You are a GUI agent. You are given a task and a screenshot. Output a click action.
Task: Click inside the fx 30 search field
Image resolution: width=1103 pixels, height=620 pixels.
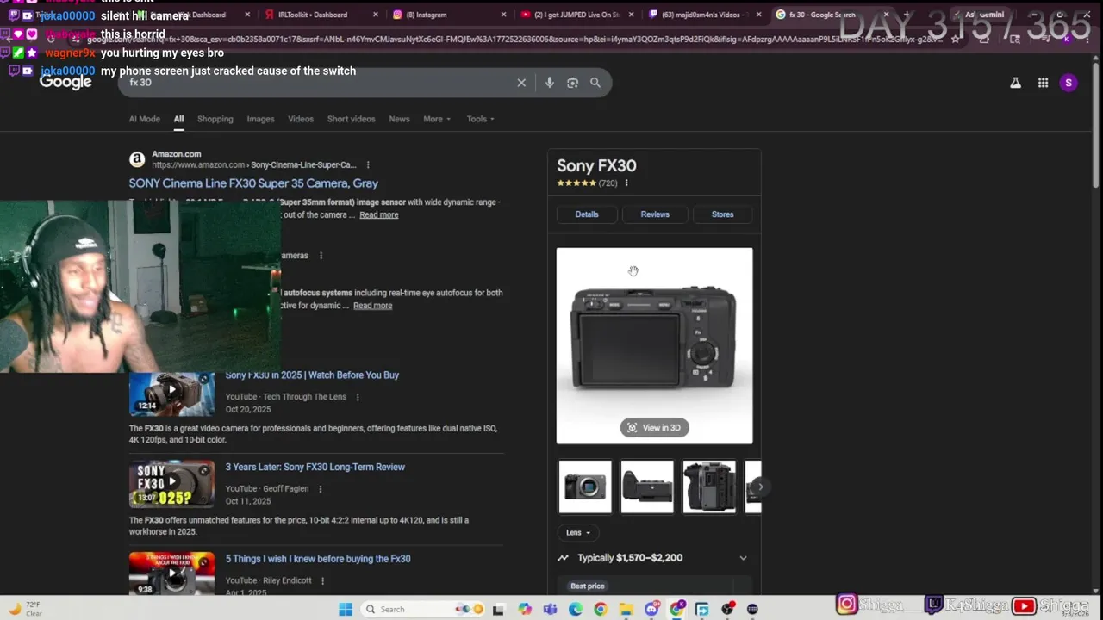319,83
